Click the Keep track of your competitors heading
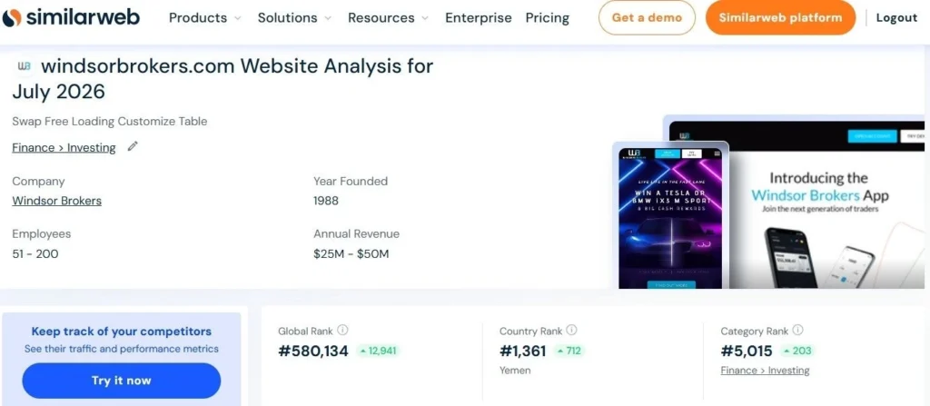 coord(122,332)
